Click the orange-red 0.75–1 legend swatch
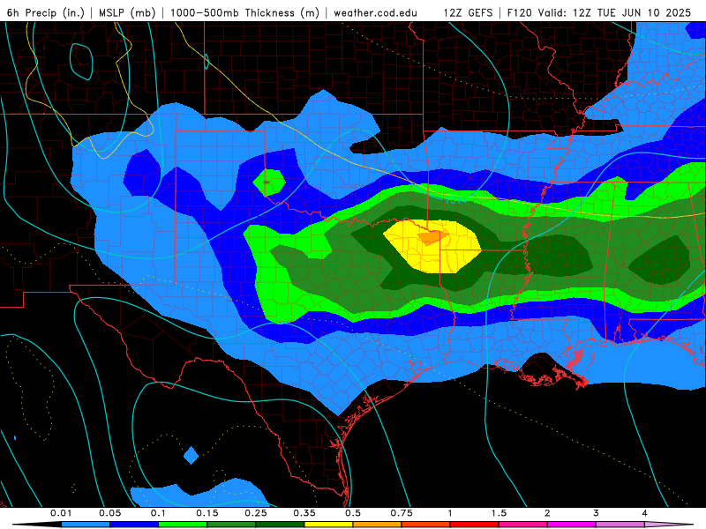This screenshot has height=529, width=706. pos(426,525)
